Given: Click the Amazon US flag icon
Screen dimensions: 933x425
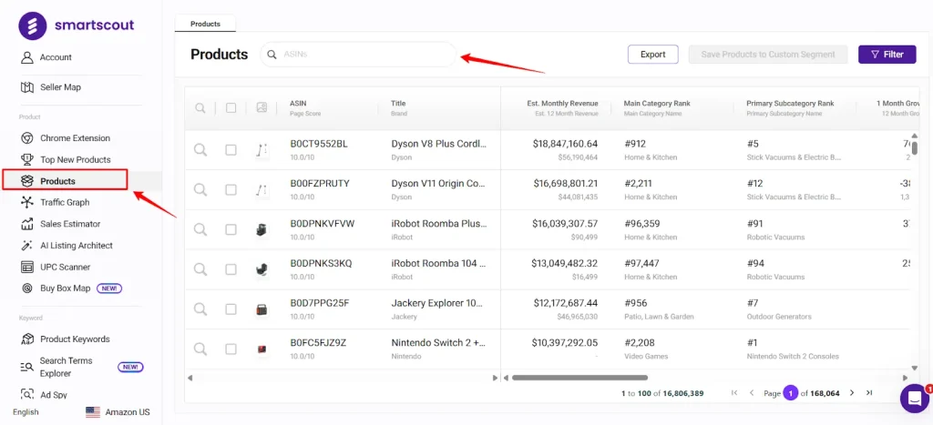Looking at the screenshot, I should [x=93, y=412].
